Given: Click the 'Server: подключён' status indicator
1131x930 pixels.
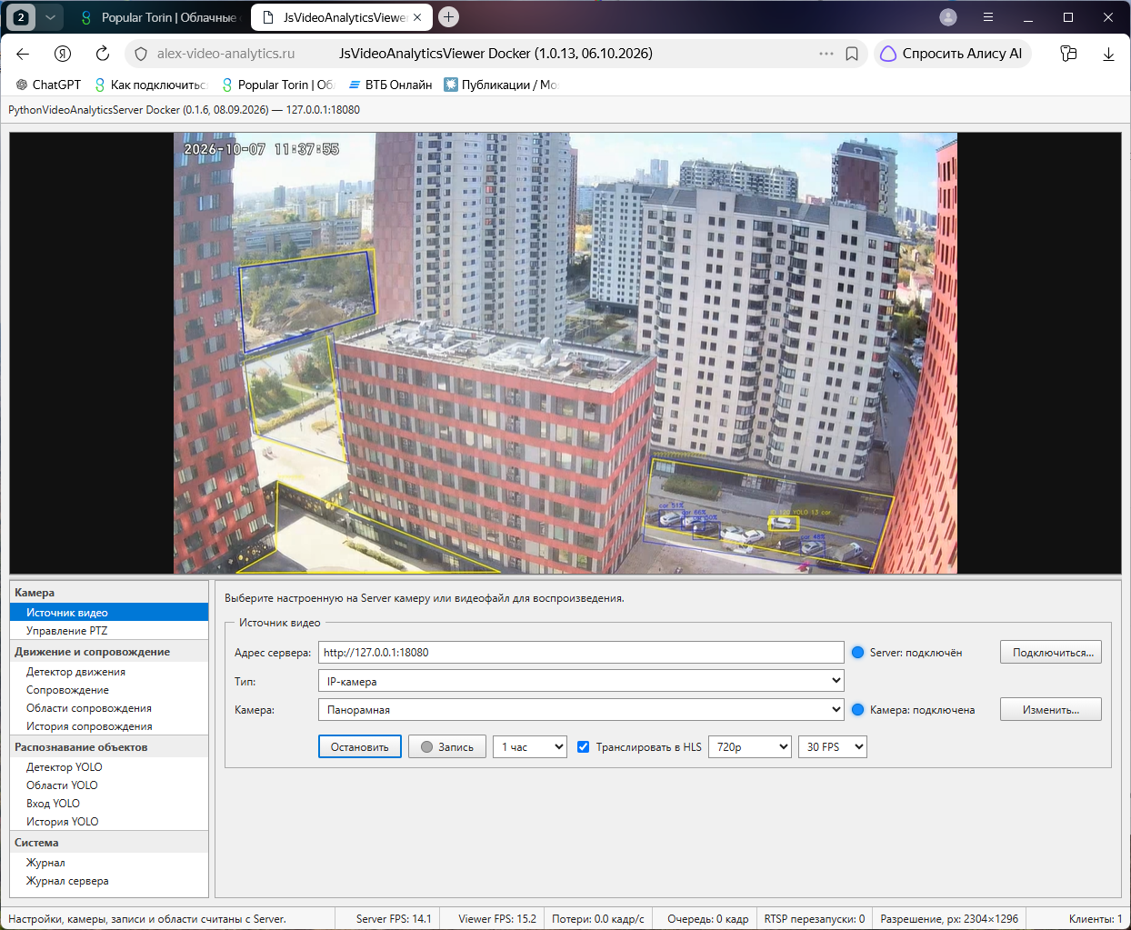Looking at the screenshot, I should click(906, 653).
